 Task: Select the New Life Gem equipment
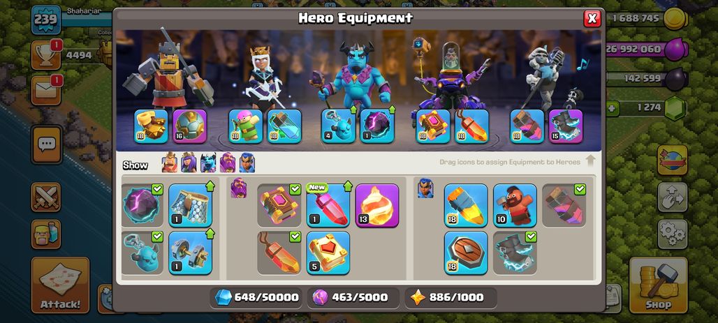(x=328, y=205)
